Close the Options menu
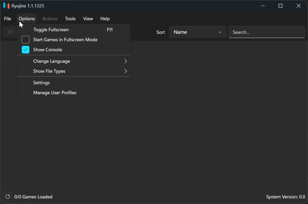 [27, 19]
